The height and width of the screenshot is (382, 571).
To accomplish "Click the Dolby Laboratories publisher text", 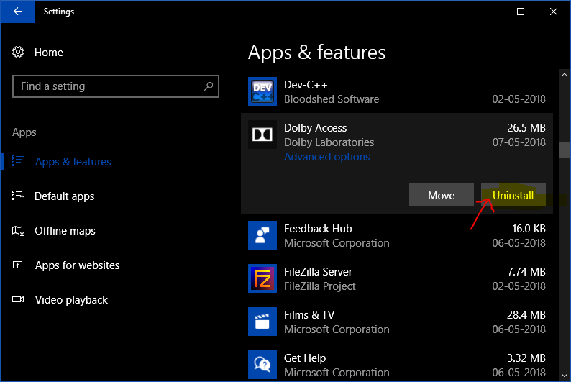I will point(329,142).
